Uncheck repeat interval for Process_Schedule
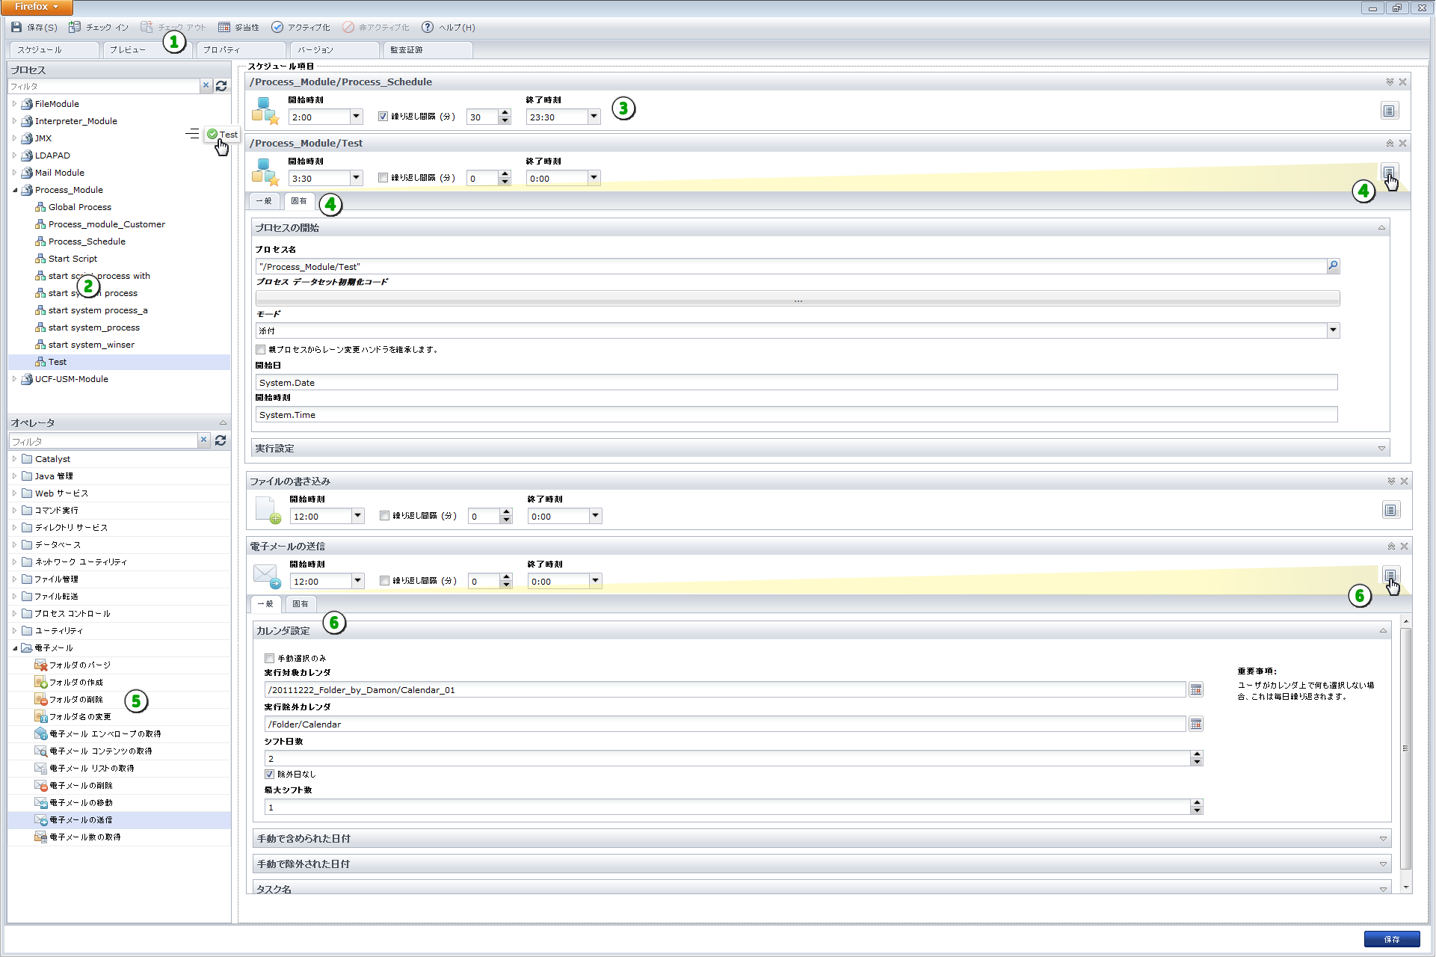 click(x=383, y=117)
